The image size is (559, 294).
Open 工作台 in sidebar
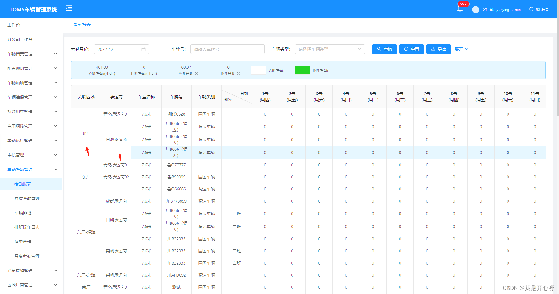coord(14,25)
